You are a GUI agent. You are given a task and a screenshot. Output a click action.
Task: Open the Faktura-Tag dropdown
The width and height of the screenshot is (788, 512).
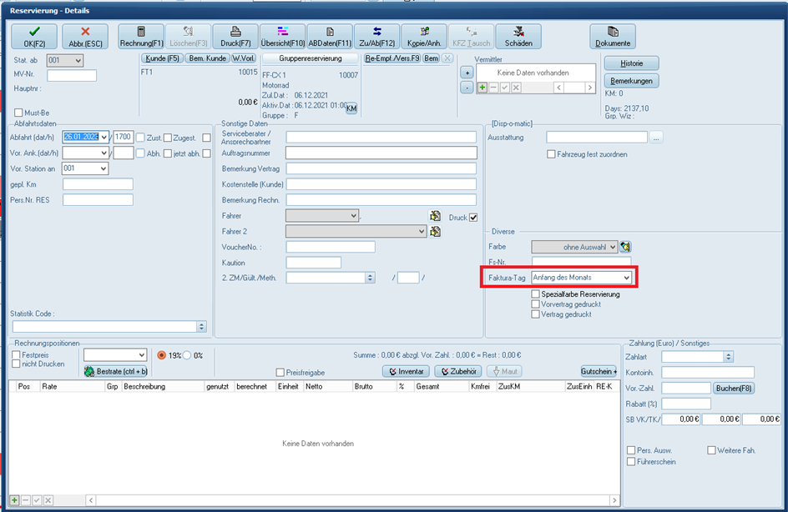tap(626, 278)
